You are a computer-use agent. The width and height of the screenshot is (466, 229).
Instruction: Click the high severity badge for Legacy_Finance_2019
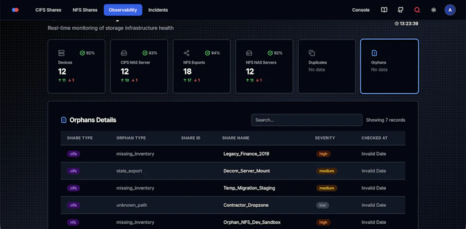tap(323, 154)
